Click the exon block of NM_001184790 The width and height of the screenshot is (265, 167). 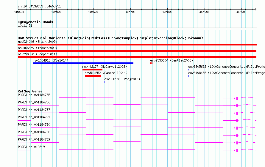237,128
